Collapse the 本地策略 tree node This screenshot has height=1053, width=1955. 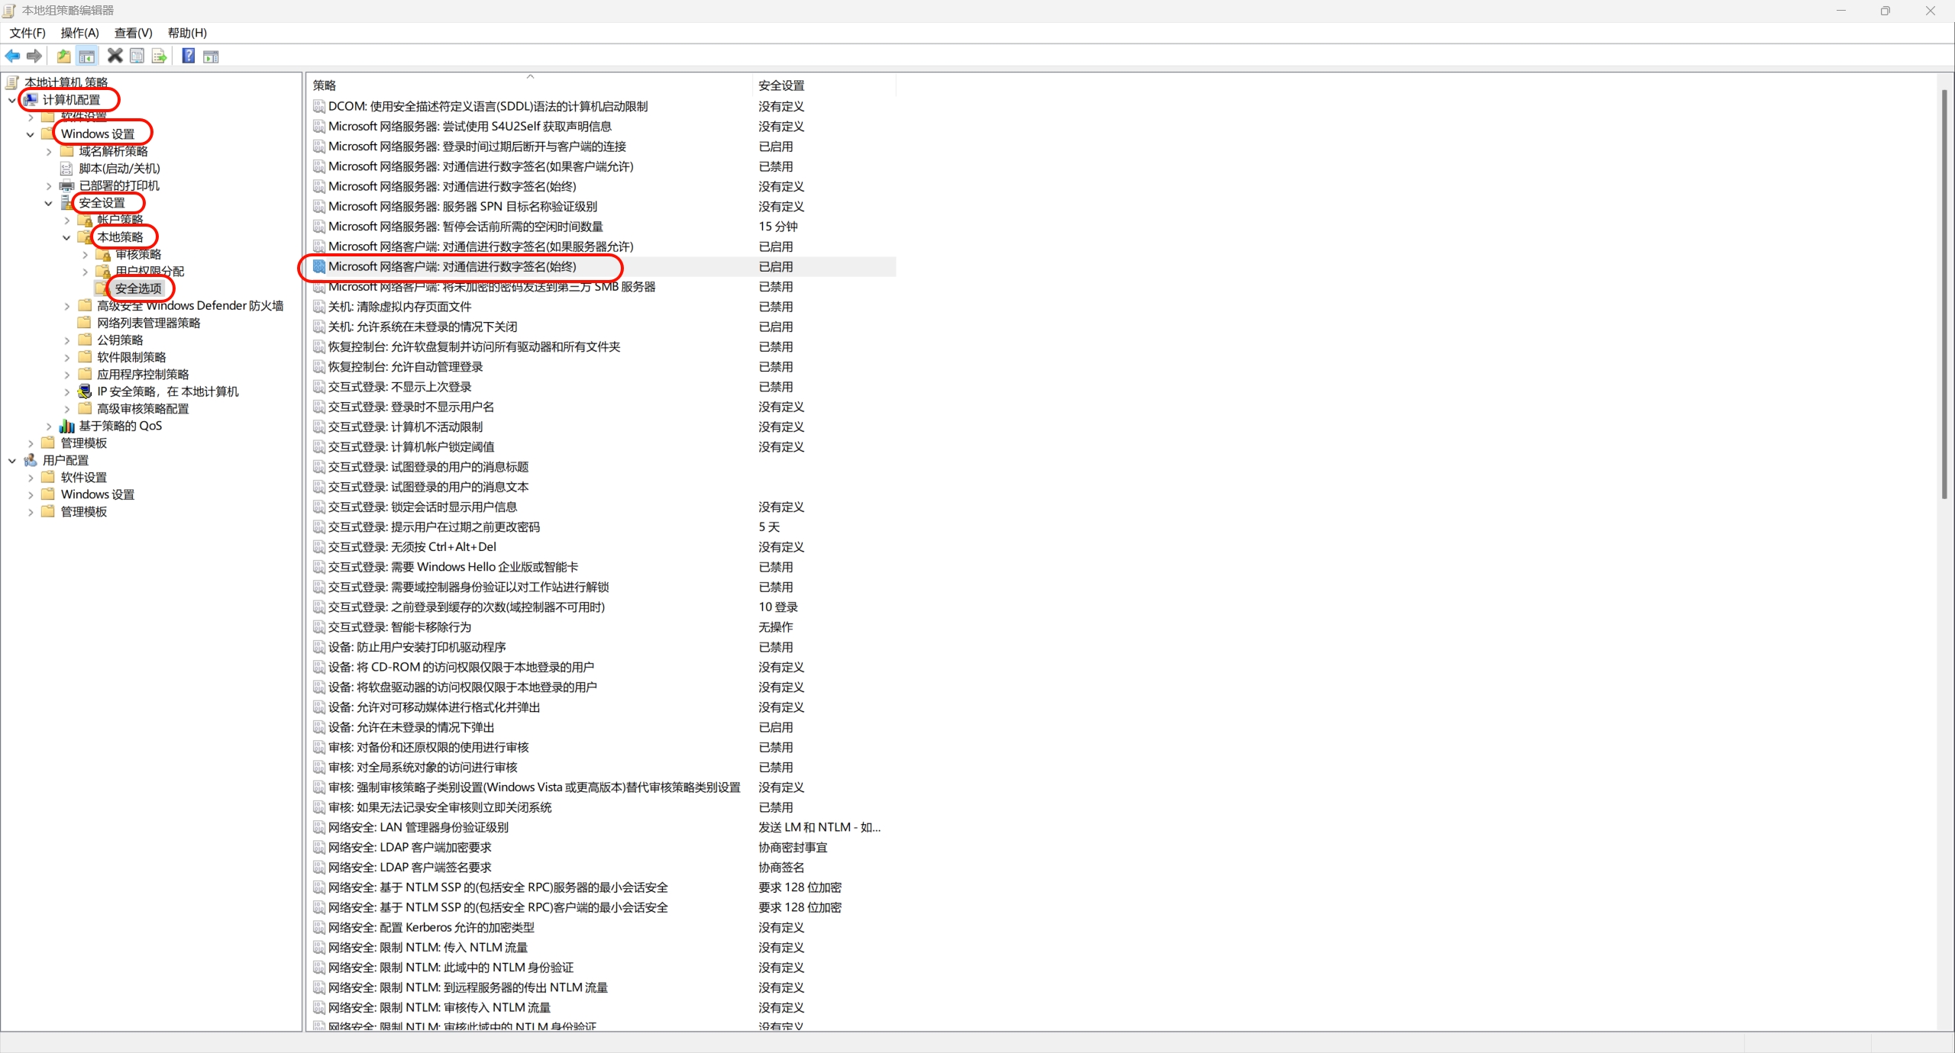click(66, 237)
